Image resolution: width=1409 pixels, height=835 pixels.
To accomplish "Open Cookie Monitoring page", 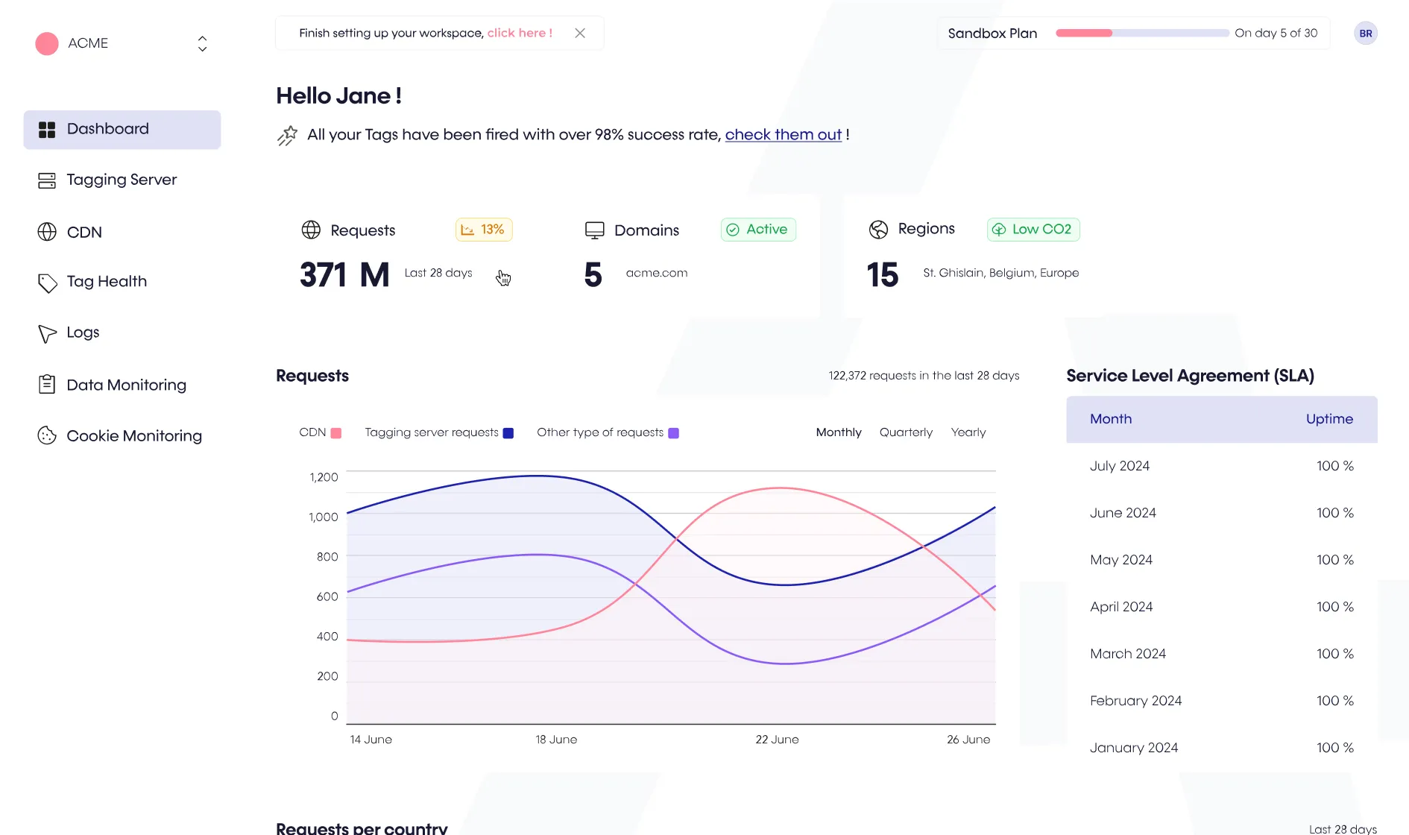I will [x=134, y=435].
